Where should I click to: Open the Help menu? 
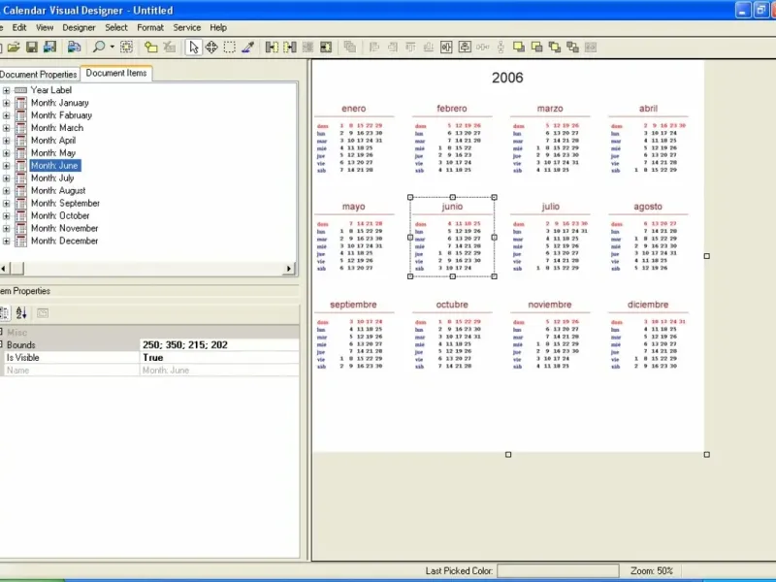click(x=218, y=28)
